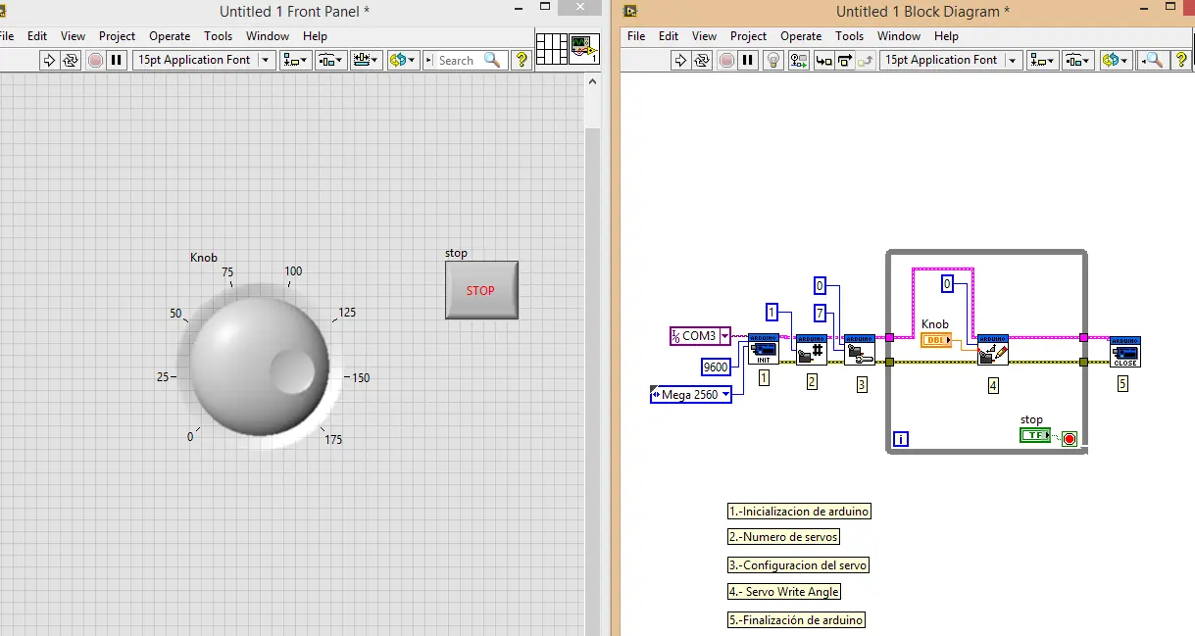Click the context help question mark in Front Panel

[522, 60]
